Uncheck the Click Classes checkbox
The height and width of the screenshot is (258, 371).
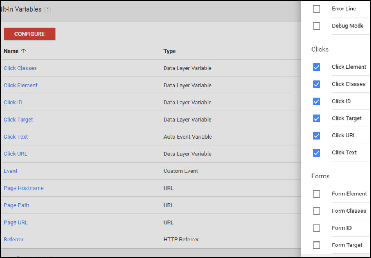coord(317,84)
